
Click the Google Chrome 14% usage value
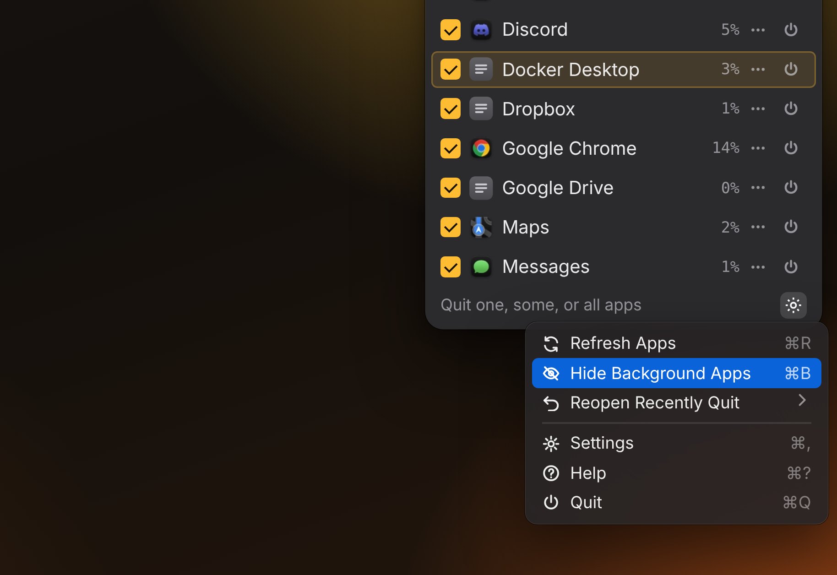pyautogui.click(x=726, y=148)
